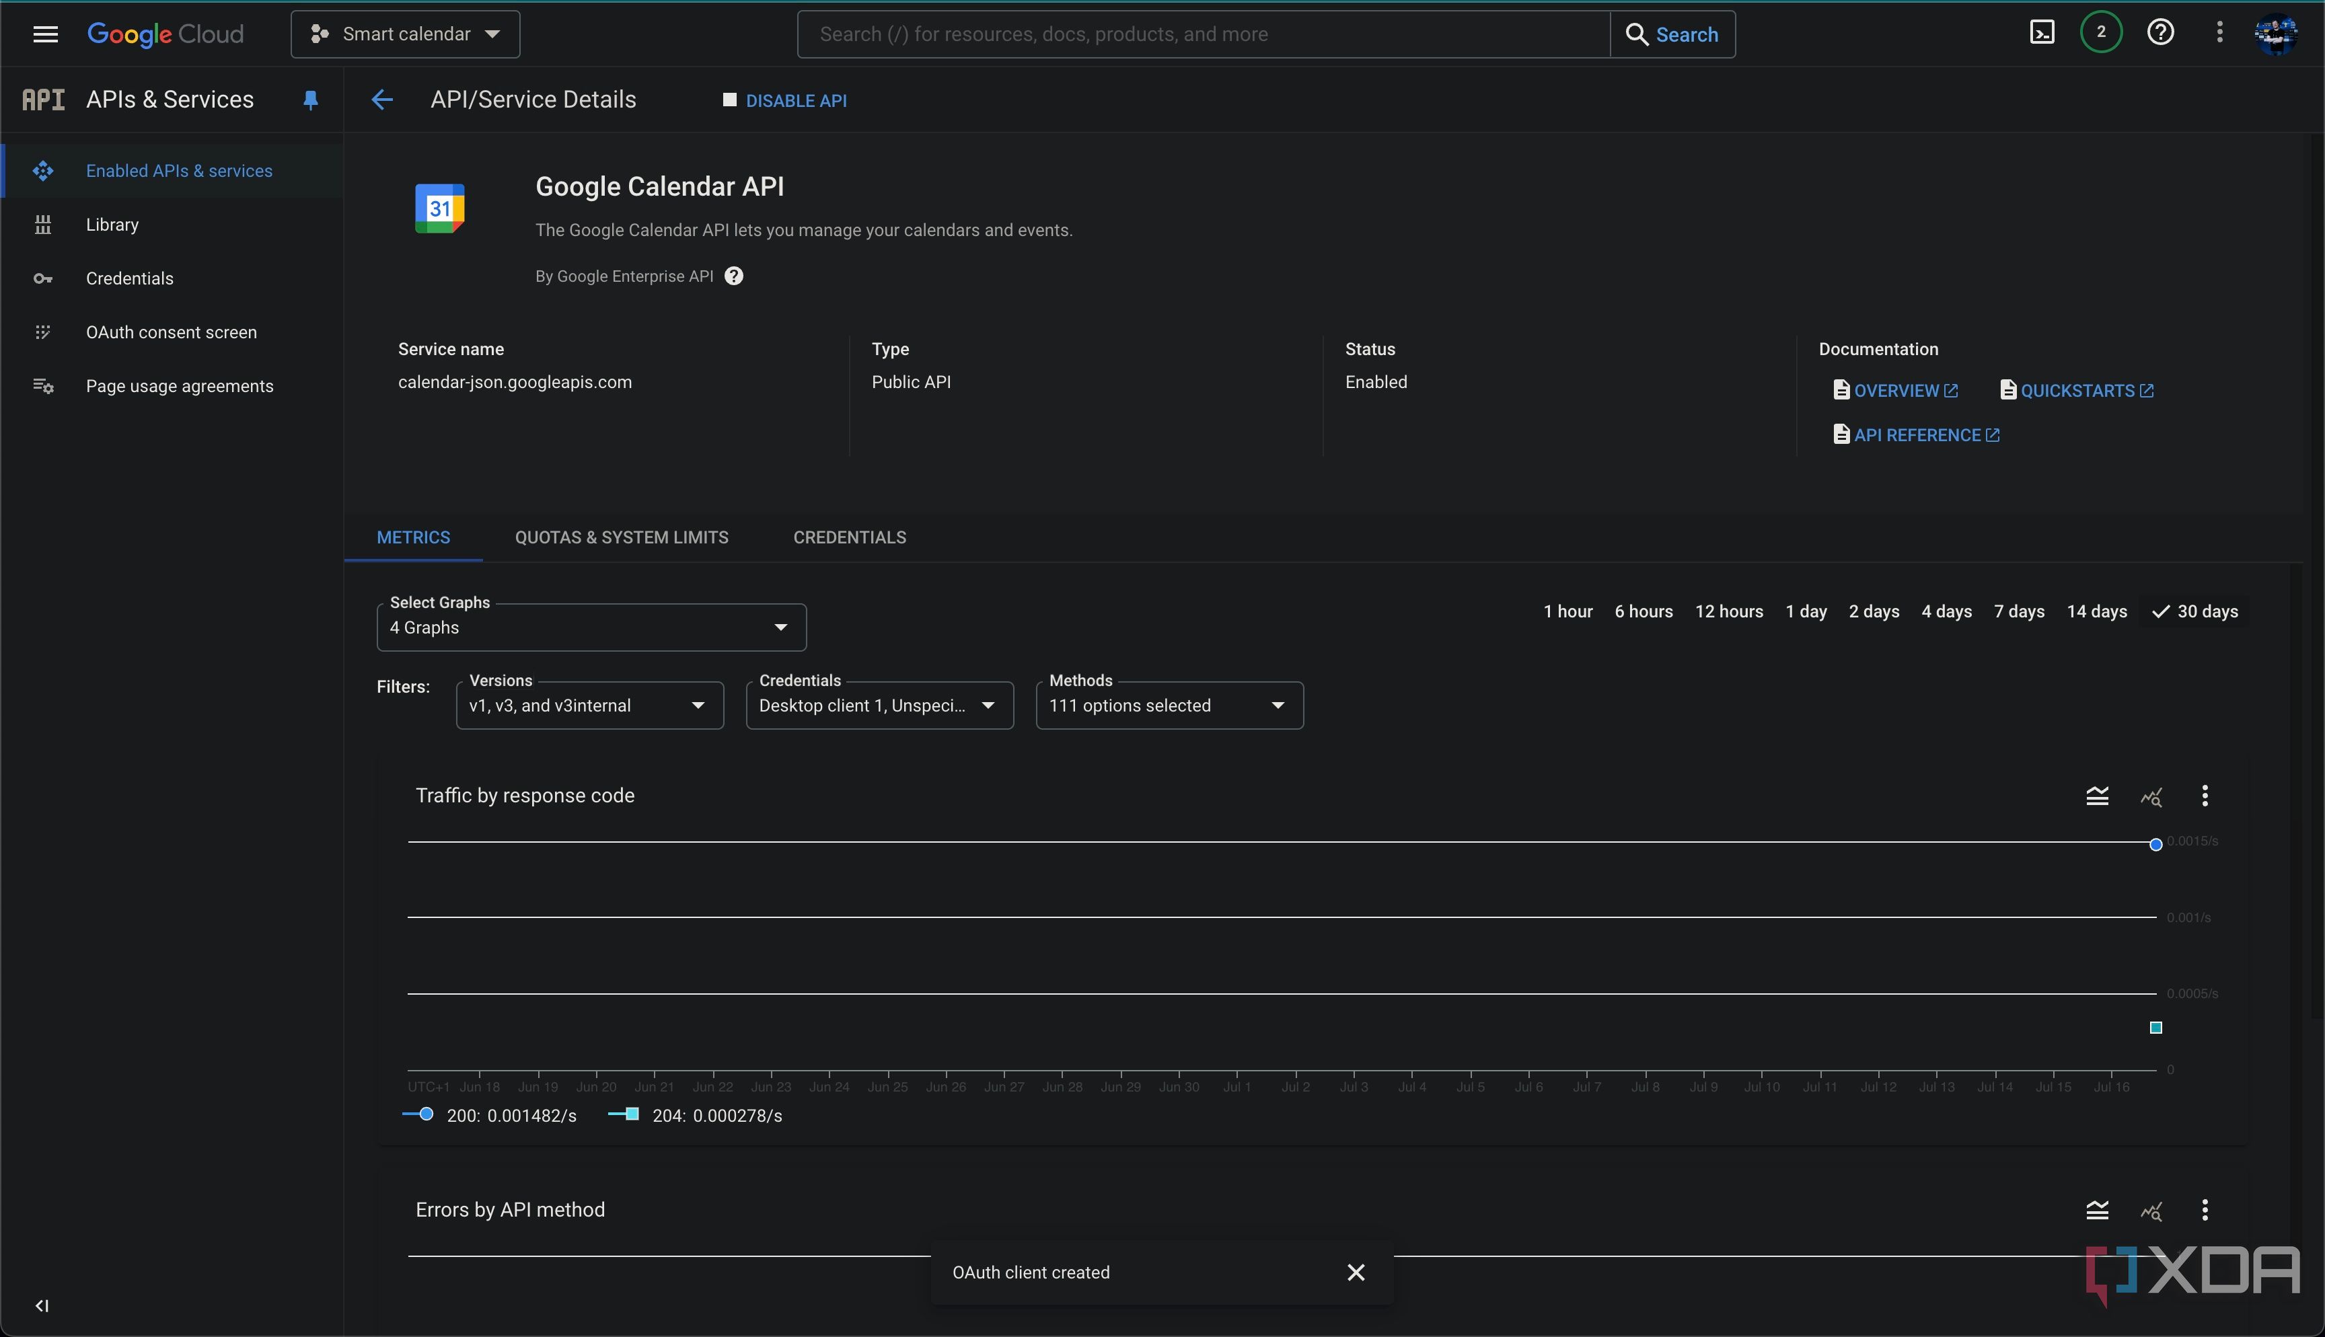The height and width of the screenshot is (1337, 2325).
Task: Open more options on Errors by API method
Action: click(x=2205, y=1211)
